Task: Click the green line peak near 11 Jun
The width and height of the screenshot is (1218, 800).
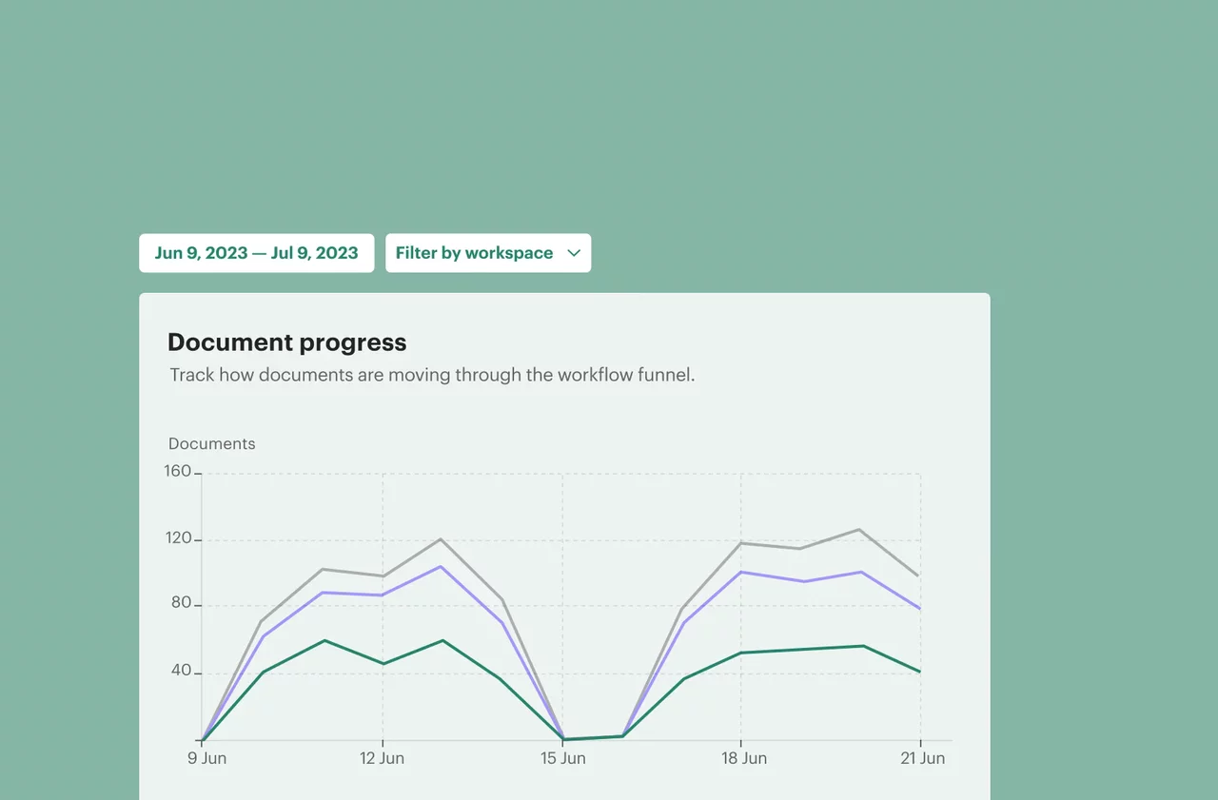Action: click(324, 640)
